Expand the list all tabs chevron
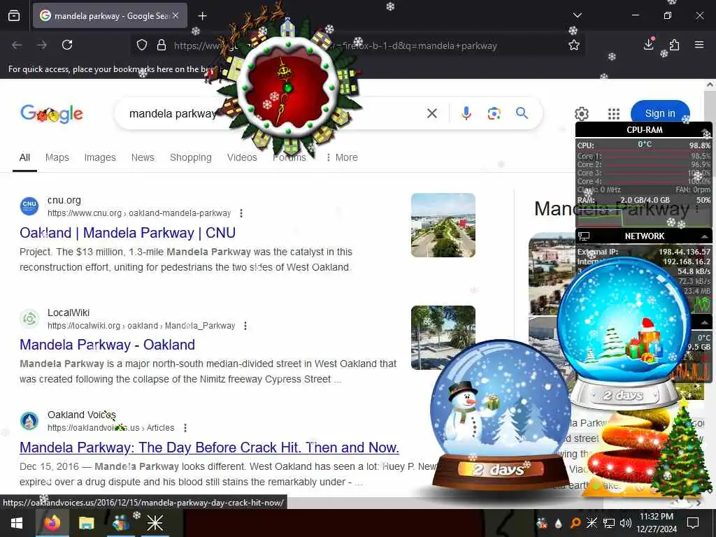 tap(577, 15)
